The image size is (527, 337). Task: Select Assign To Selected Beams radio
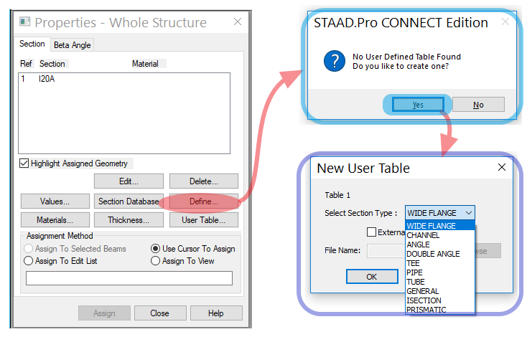tap(29, 249)
